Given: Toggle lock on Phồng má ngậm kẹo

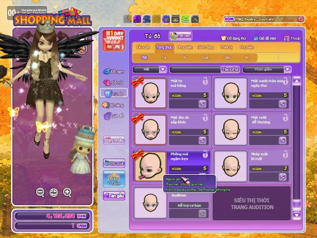Looking at the screenshot, I should pos(205,154).
